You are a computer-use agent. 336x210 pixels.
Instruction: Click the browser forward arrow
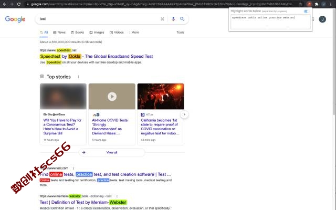12,4
